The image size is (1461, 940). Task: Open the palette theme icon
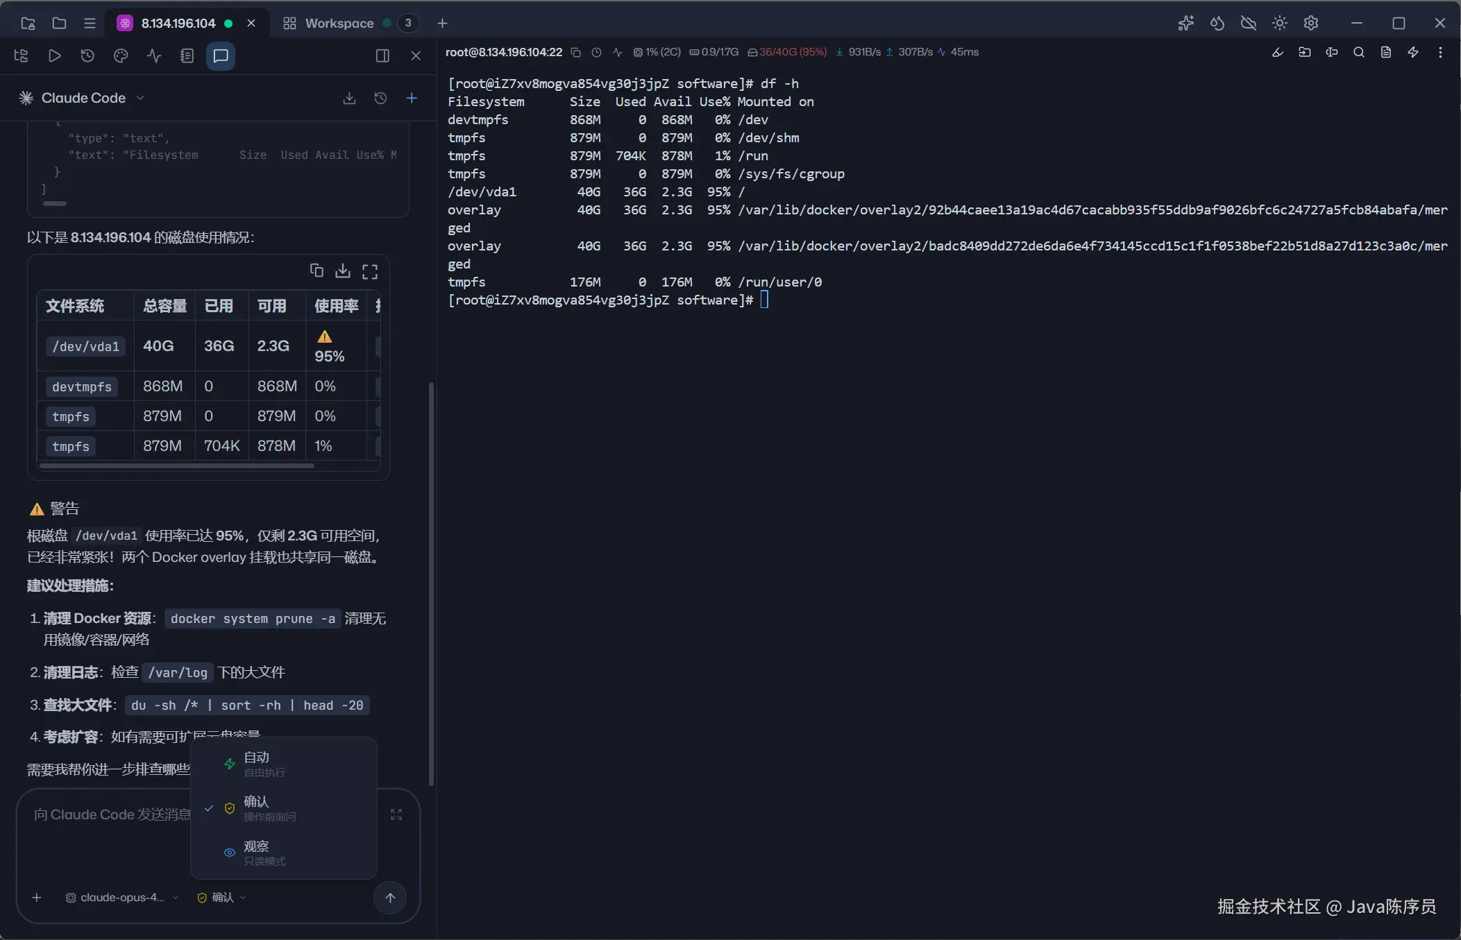(x=121, y=55)
